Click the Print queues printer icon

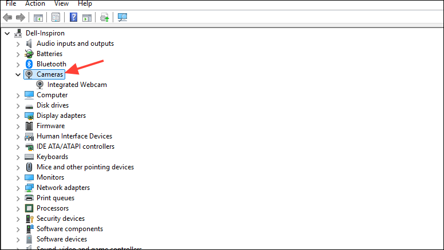[x=29, y=198]
